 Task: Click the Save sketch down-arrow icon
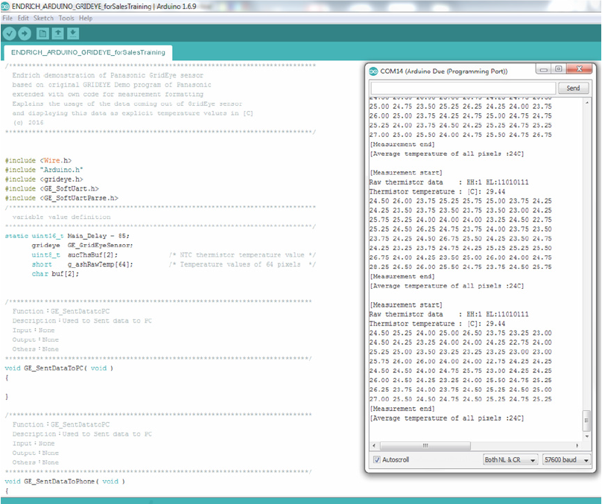[x=72, y=33]
